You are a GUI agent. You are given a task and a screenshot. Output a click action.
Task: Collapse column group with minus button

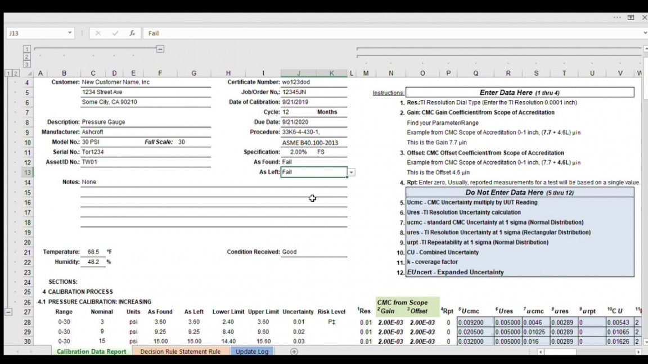click(160, 49)
